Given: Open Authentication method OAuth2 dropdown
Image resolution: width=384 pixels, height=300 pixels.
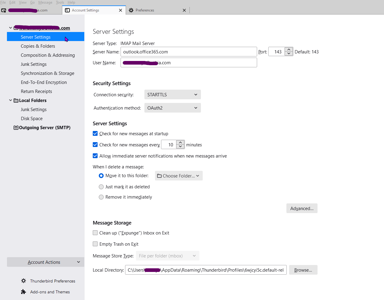Looking at the screenshot, I should pos(173,108).
